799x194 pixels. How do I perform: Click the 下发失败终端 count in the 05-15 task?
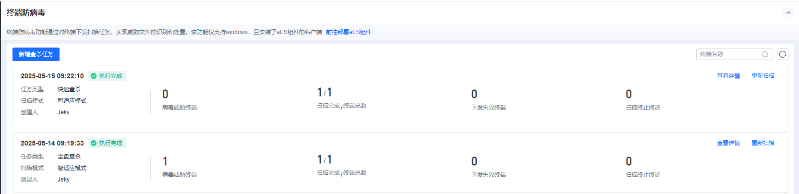point(474,94)
